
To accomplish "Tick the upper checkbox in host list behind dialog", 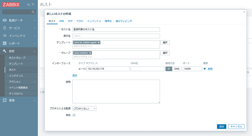I will point(42,72).
